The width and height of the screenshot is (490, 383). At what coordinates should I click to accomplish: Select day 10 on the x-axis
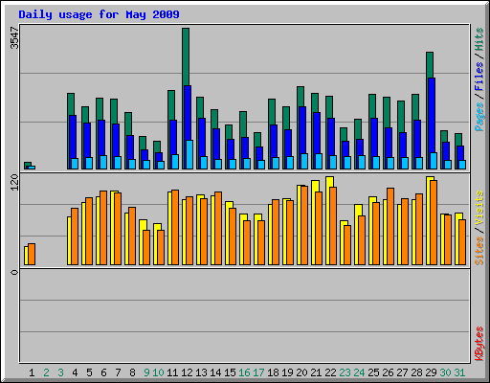point(158,372)
